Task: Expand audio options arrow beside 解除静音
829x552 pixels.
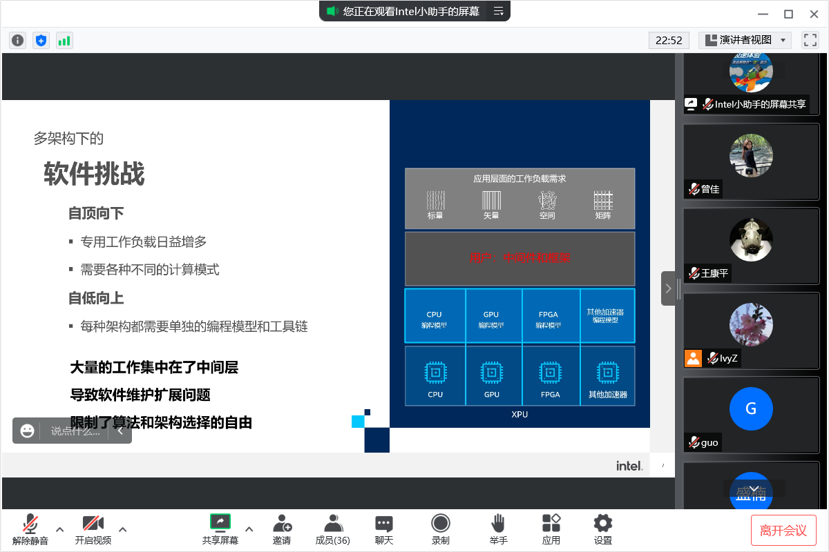Action: (x=59, y=529)
